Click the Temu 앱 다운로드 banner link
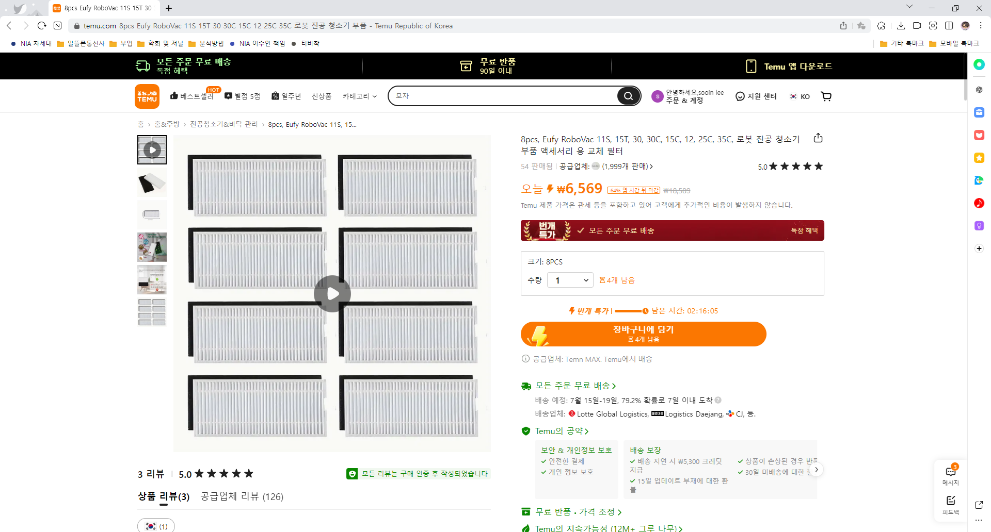 (789, 66)
